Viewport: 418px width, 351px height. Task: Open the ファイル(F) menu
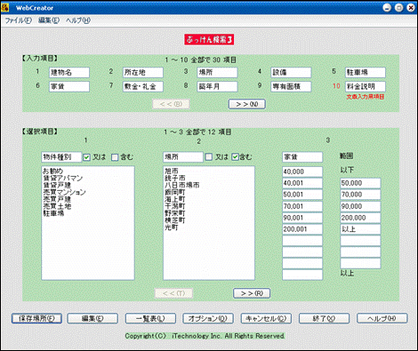click(x=19, y=20)
